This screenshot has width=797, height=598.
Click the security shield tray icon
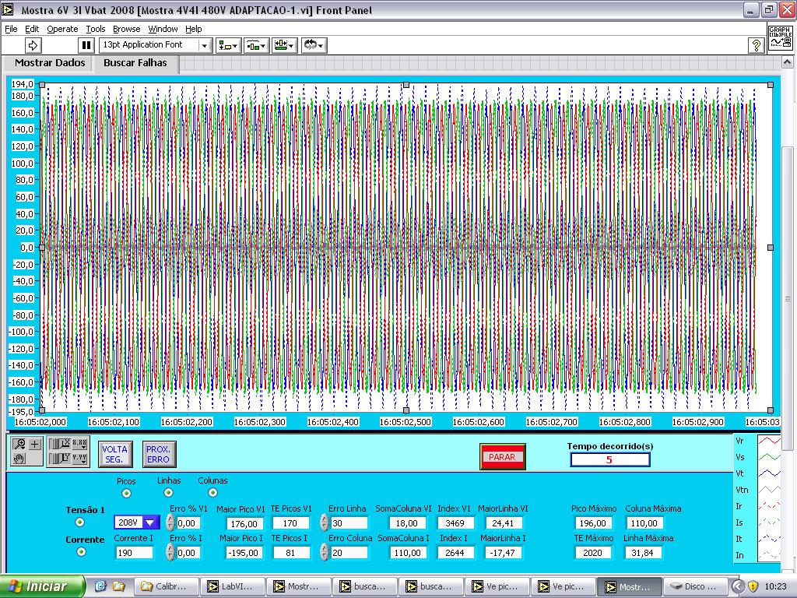tap(753, 586)
